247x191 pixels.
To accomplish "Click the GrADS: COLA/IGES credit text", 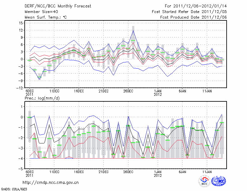I will (12, 189).
